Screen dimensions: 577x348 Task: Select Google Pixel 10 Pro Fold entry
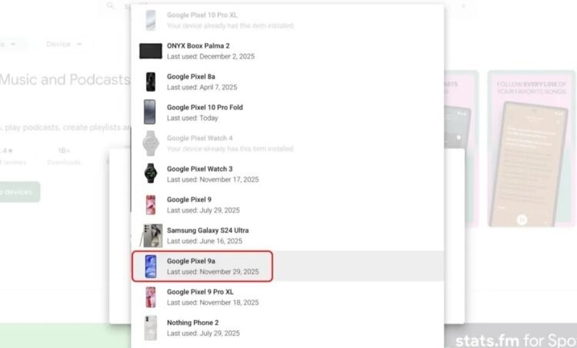tap(288, 112)
